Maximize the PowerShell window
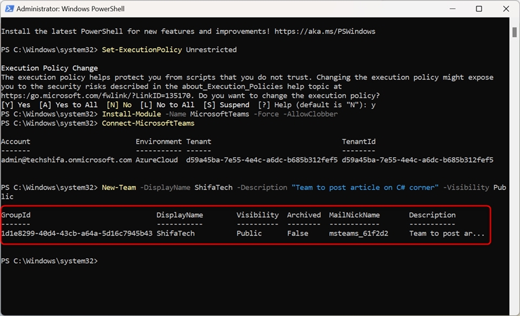520x316 pixels. [x=479, y=8]
